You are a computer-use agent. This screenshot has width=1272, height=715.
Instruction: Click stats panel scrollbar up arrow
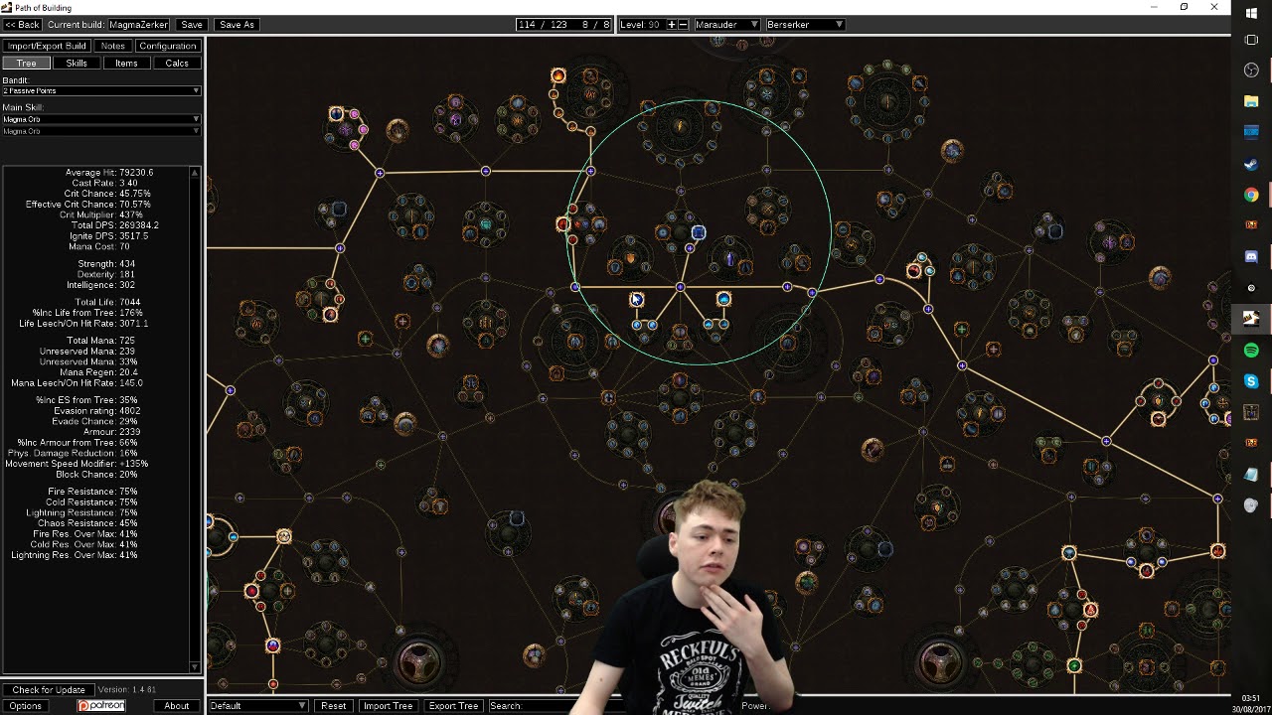click(195, 173)
